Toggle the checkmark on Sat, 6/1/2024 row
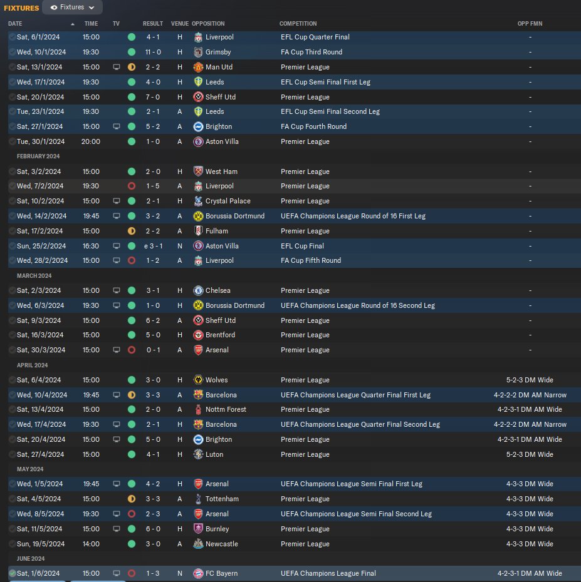Viewport: 581px width, 582px height. [x=13, y=37]
